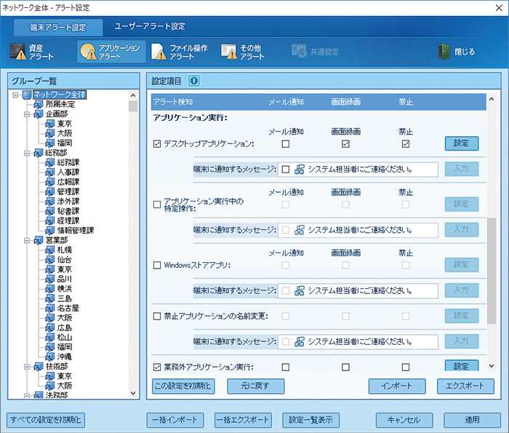The image size is (509, 433).
Task: Uncheck the 業務外アプリケーション実行 checkbox
Action: 157,367
